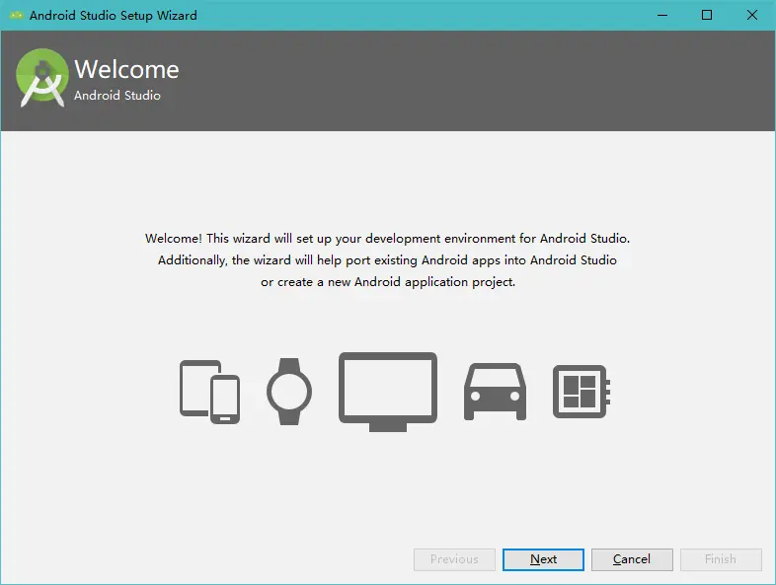The image size is (776, 585).
Task: Close the Setup Wizard window
Action: (x=751, y=16)
